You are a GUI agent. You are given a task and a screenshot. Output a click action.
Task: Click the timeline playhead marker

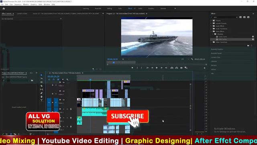[x=90, y=80]
